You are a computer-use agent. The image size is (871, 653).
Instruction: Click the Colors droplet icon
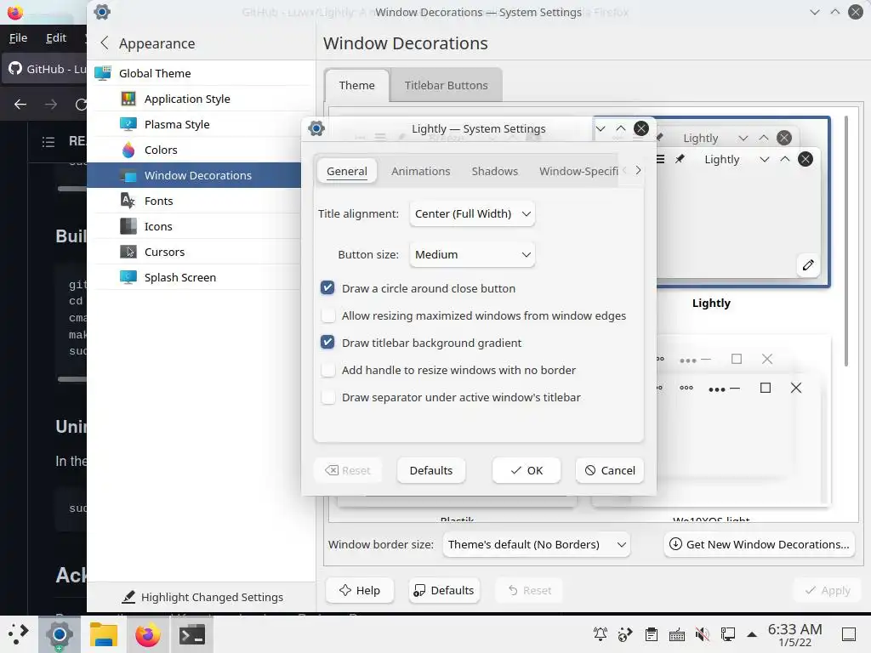tap(128, 150)
